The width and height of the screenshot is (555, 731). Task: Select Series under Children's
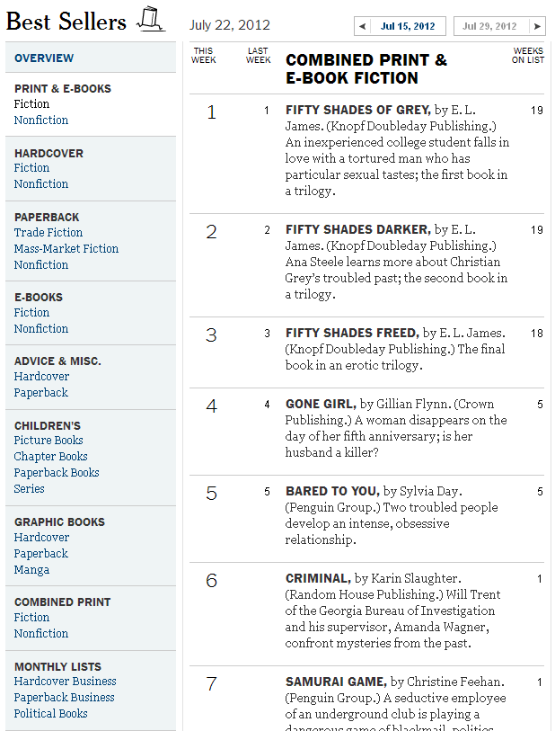click(30, 489)
